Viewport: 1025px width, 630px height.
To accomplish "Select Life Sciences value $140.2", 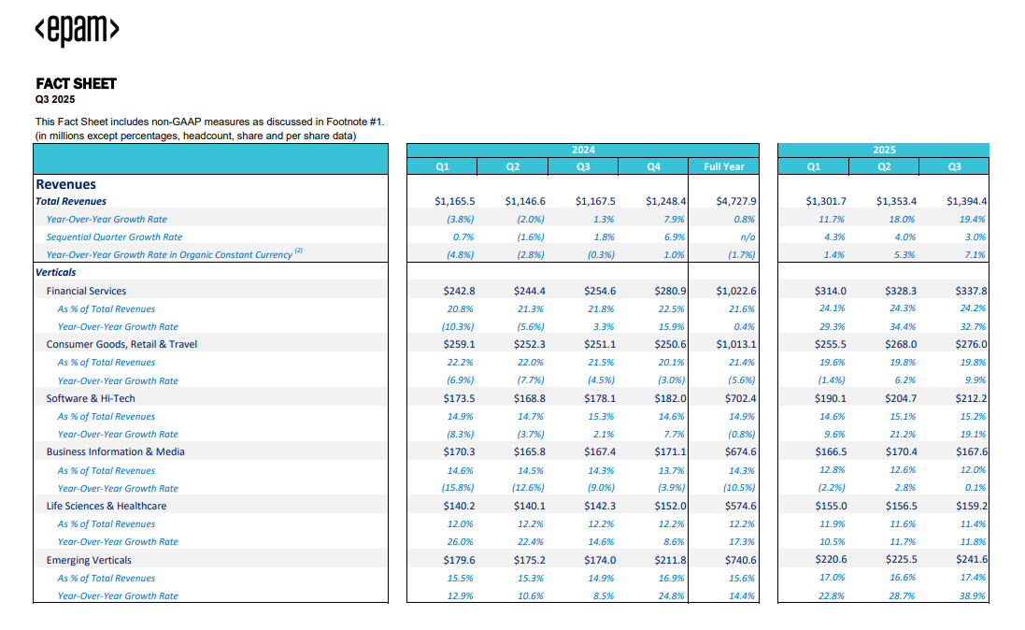I will click(459, 507).
